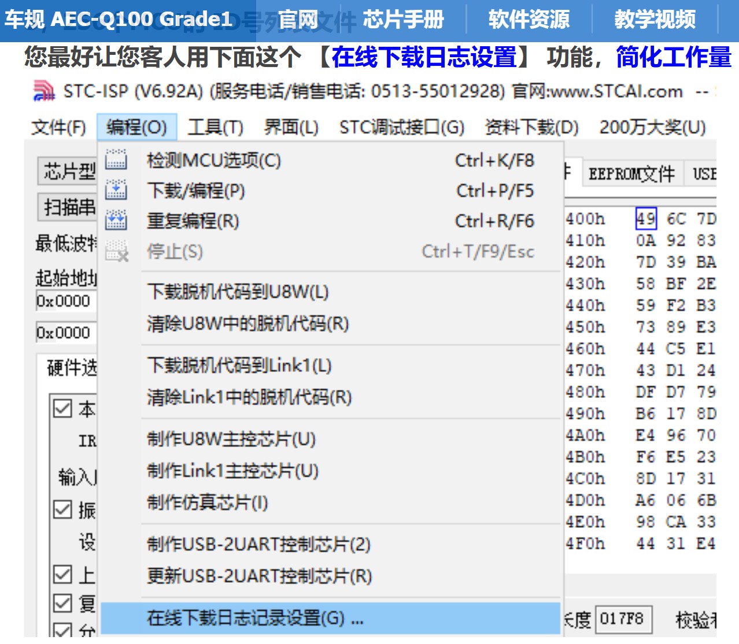Click hex byte A6 in row 4D0h

(x=646, y=500)
